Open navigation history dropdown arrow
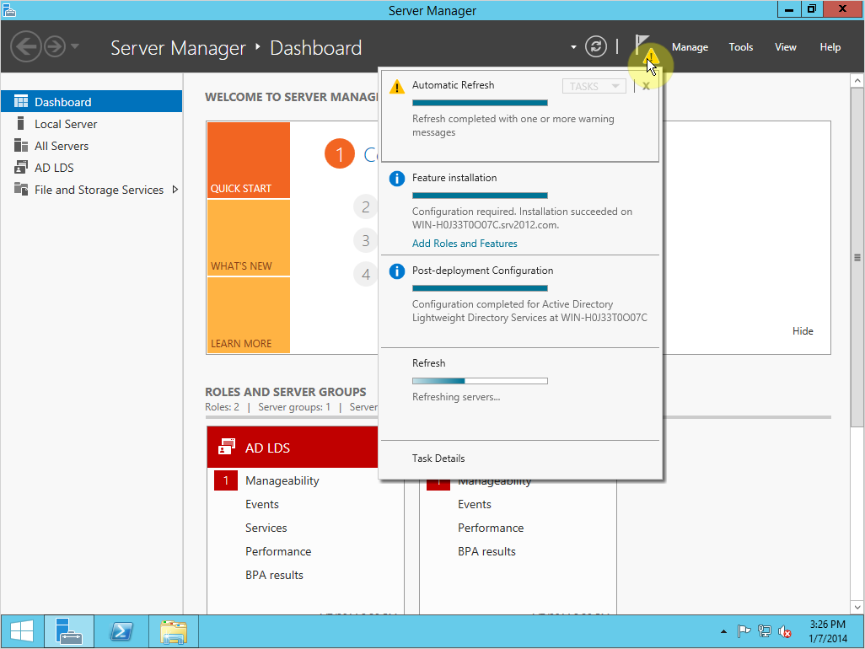Viewport: 865px width, 649px height. (75, 46)
